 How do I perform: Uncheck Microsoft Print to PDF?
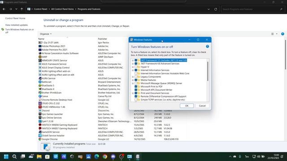(136, 86)
